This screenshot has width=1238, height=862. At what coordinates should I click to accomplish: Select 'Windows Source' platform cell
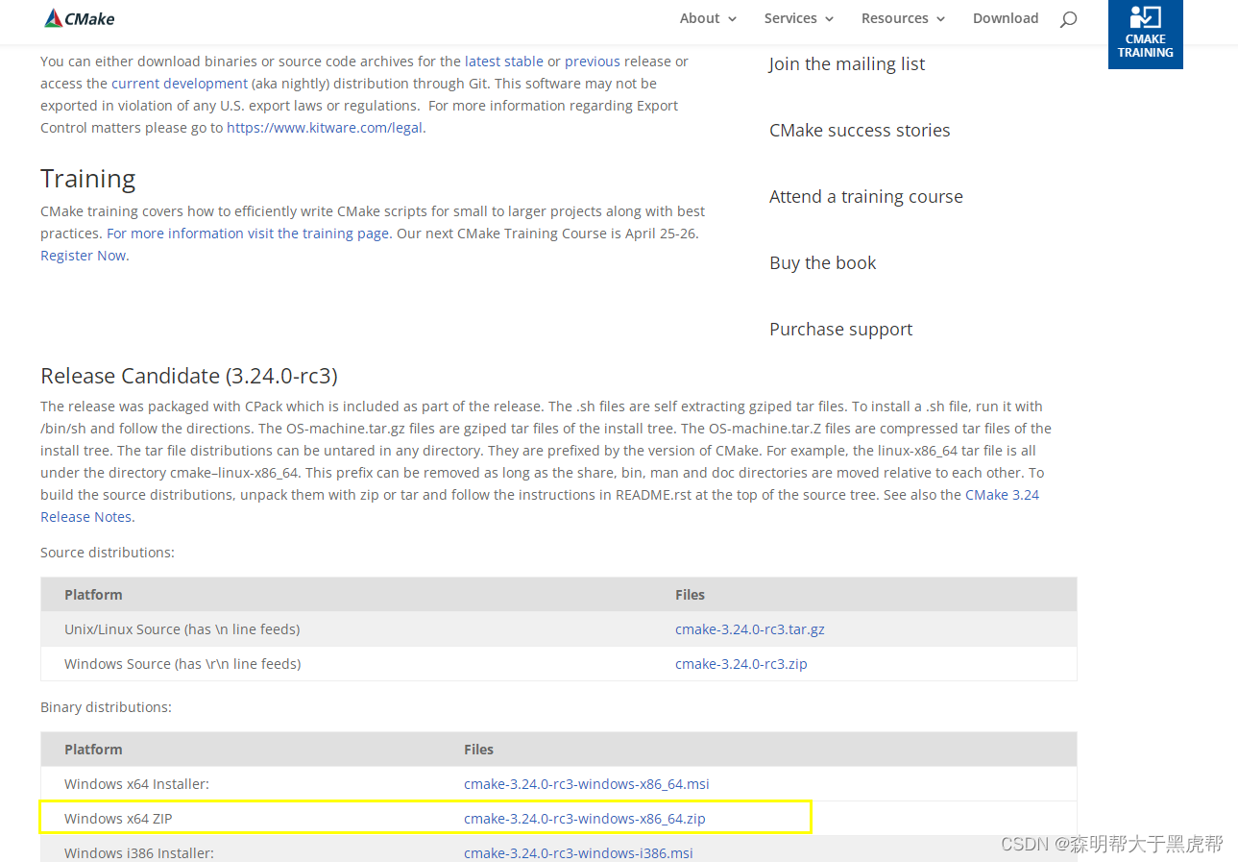[x=182, y=664]
